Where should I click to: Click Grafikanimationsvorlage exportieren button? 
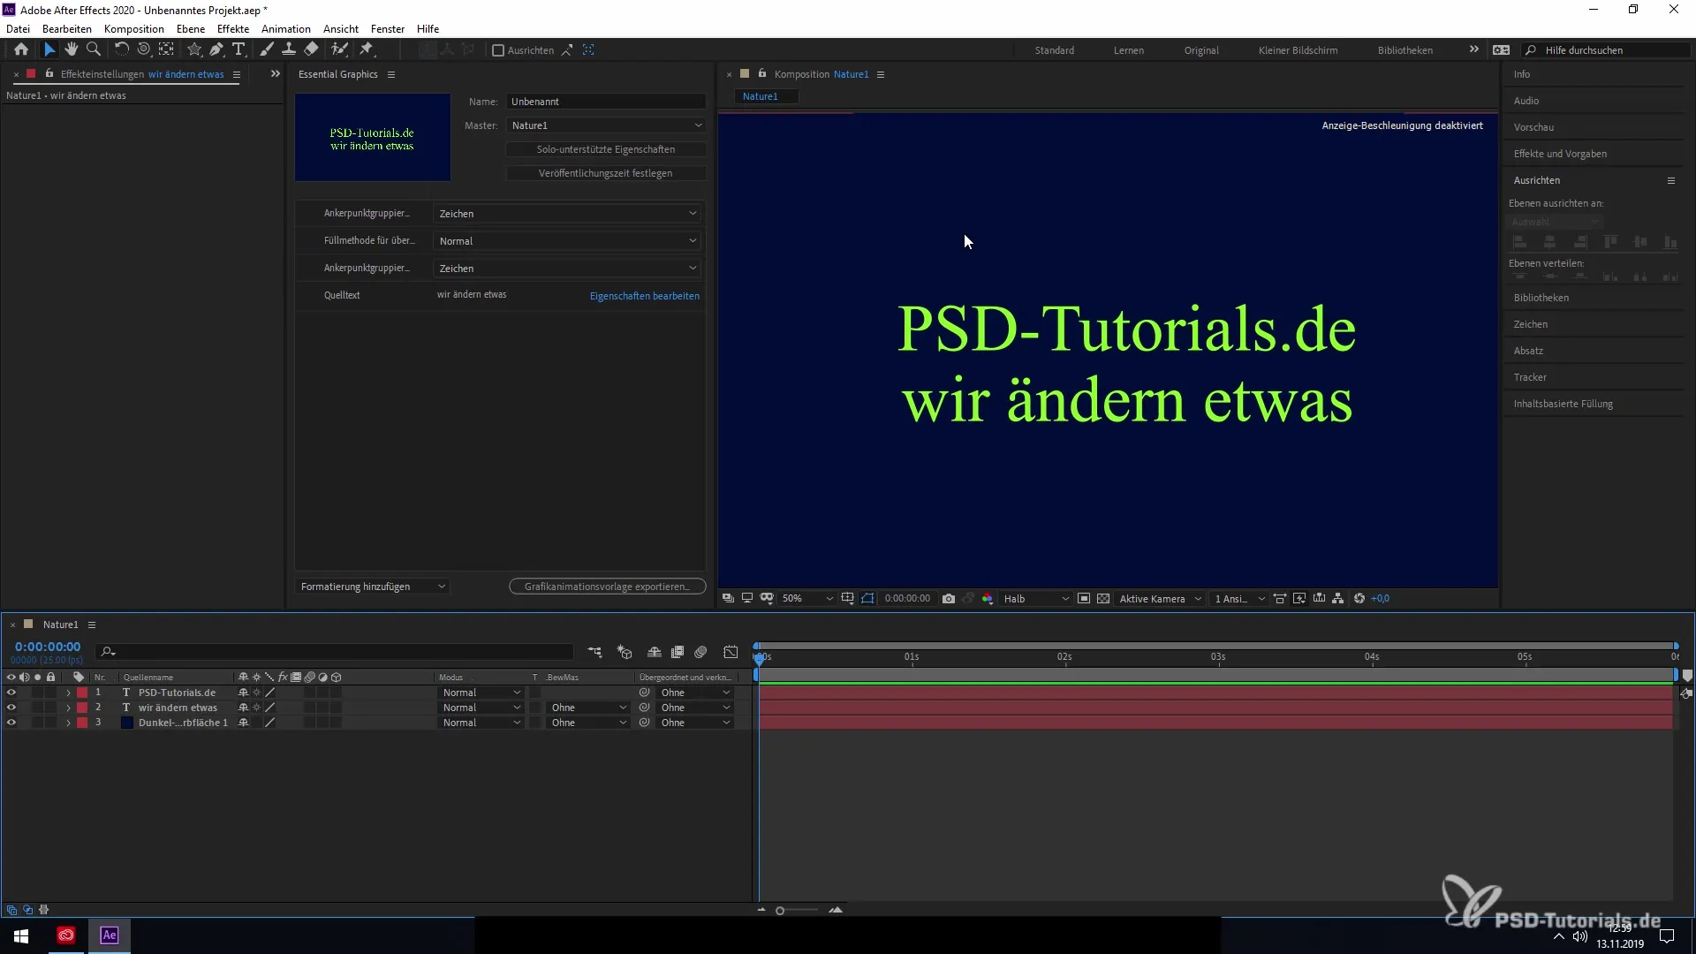[x=607, y=587]
